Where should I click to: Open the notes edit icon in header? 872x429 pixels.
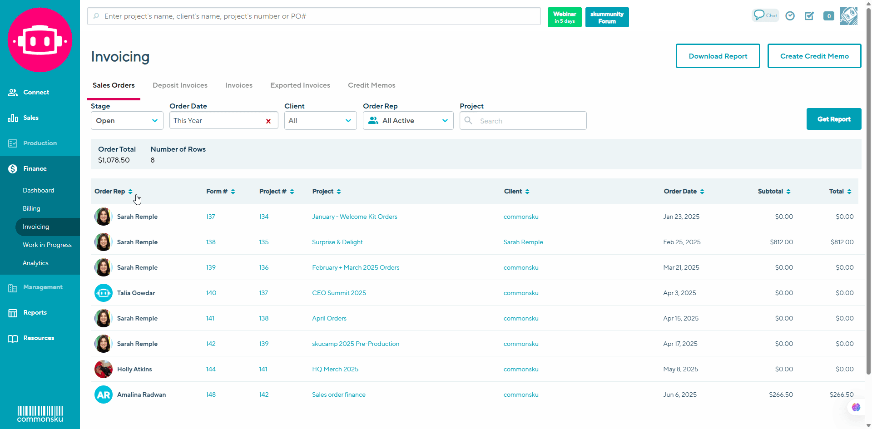tap(809, 16)
